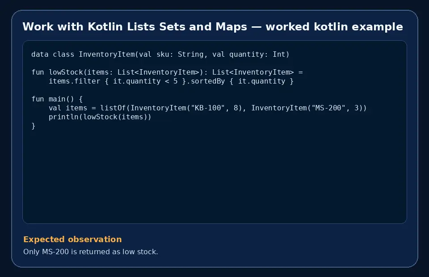The image size is (429, 277).
Task: Click the 'items.filter { it.quantity < 5 }' line
Action: click(171, 81)
